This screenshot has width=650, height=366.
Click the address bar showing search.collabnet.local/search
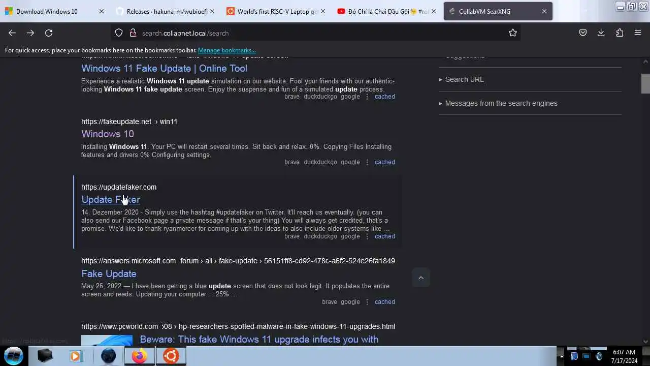pos(315,33)
